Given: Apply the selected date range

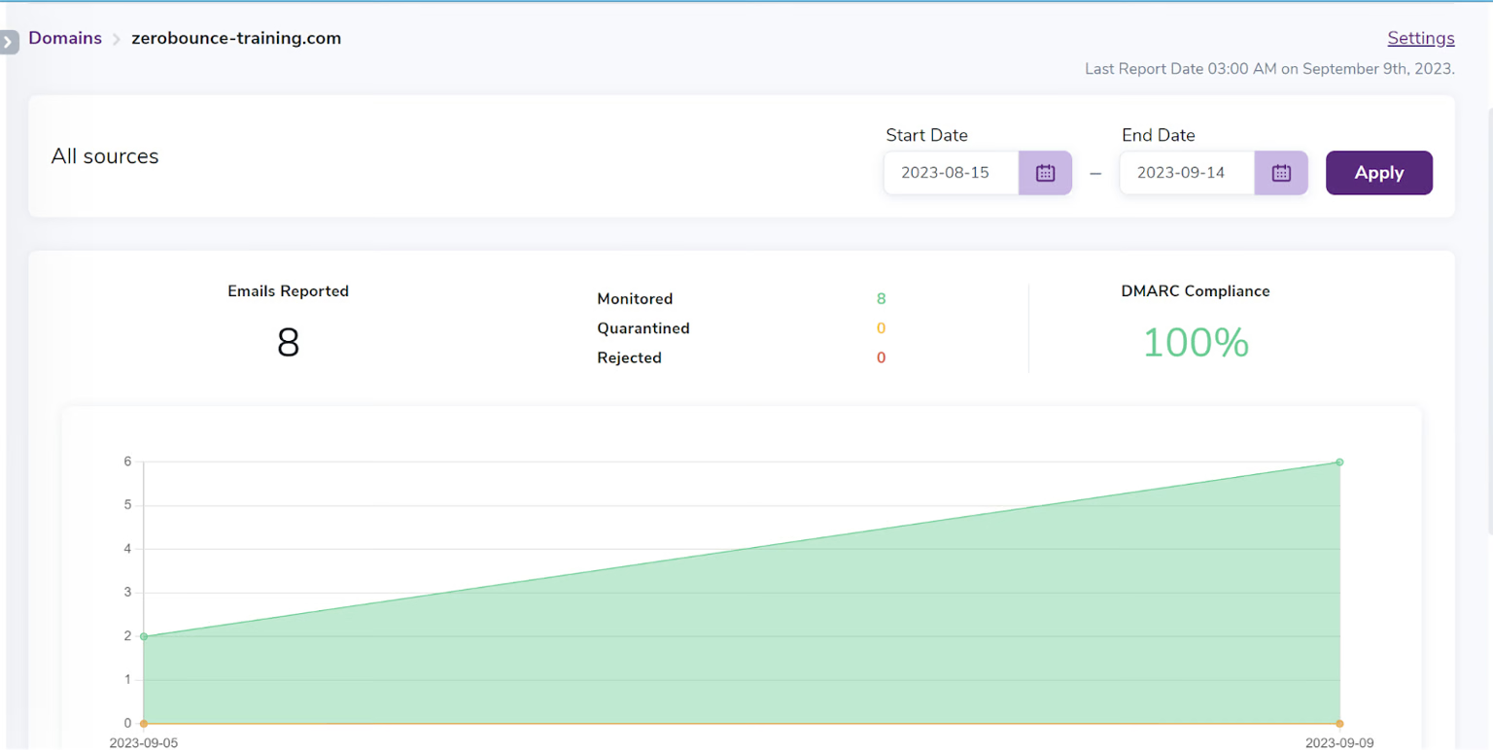Looking at the screenshot, I should tap(1378, 172).
